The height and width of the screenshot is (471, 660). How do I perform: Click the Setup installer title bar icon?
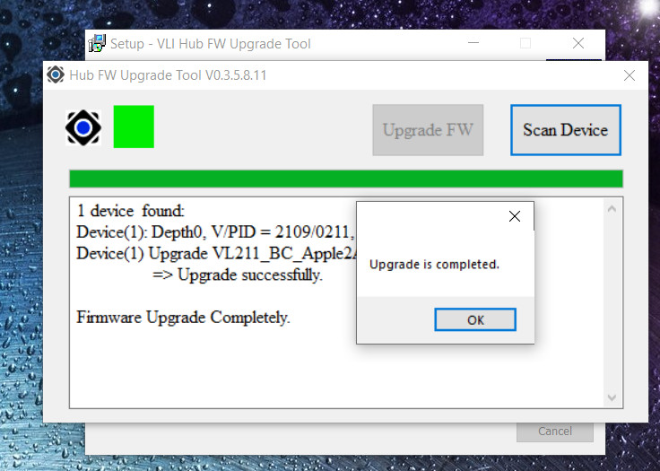coord(97,43)
